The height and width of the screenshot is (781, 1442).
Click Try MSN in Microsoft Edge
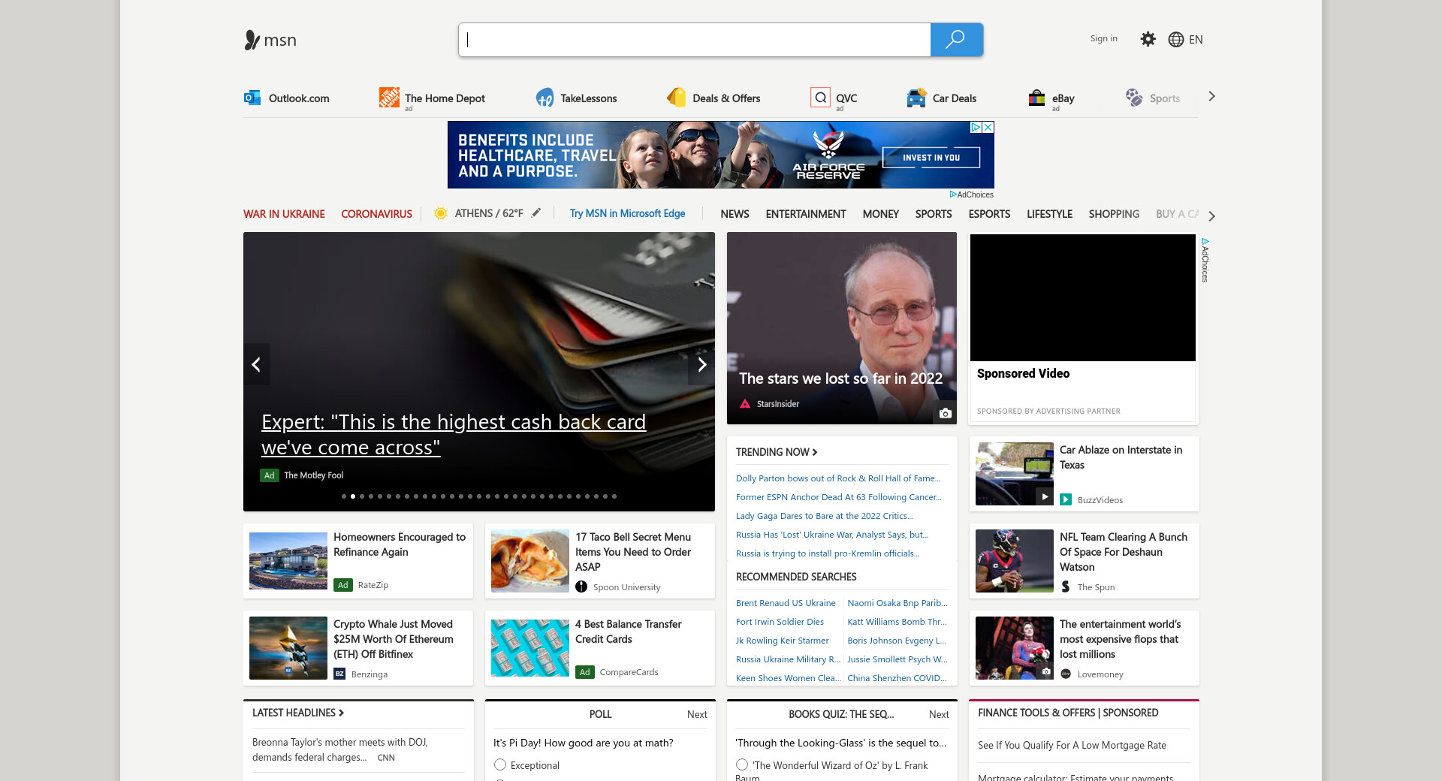pyautogui.click(x=627, y=213)
